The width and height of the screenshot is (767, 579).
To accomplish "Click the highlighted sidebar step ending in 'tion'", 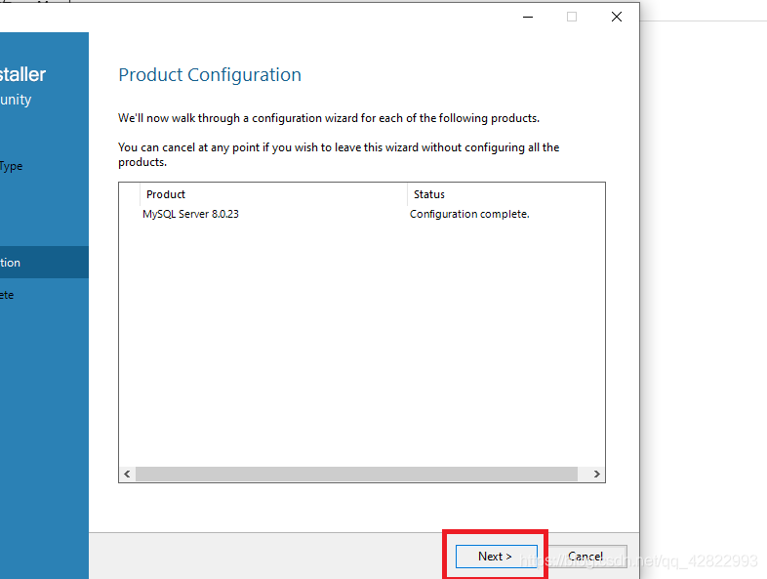I will tap(44, 263).
